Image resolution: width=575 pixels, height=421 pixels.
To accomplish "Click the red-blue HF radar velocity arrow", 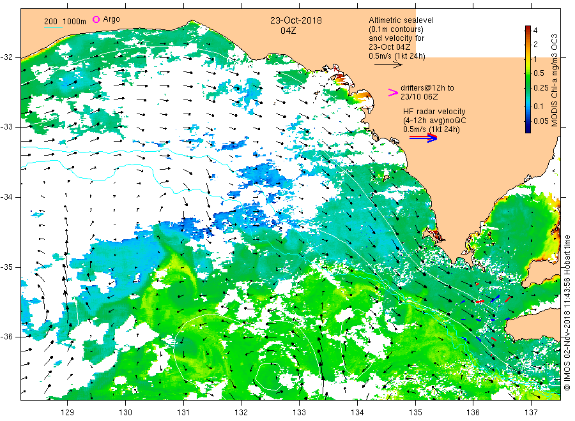I will (x=423, y=138).
